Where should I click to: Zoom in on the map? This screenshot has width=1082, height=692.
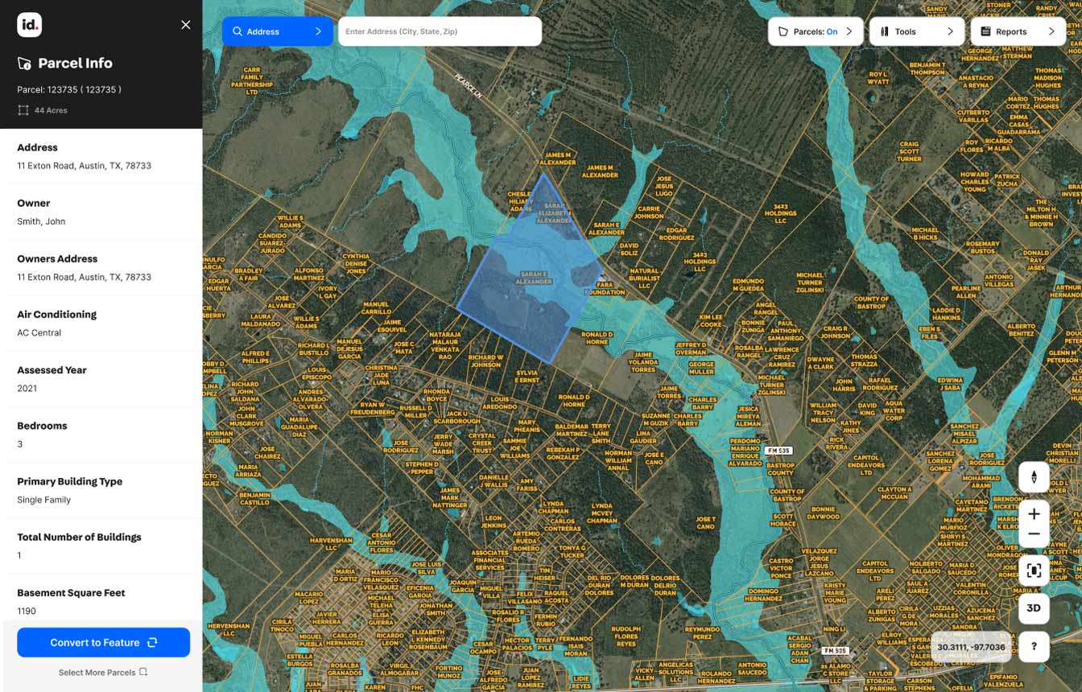1035,513
